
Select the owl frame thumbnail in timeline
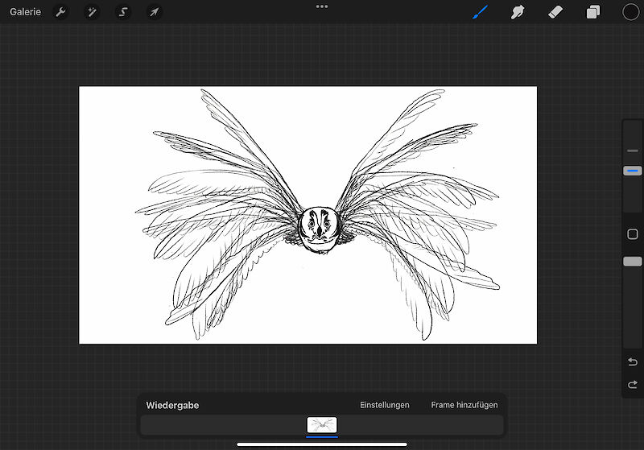pos(322,425)
